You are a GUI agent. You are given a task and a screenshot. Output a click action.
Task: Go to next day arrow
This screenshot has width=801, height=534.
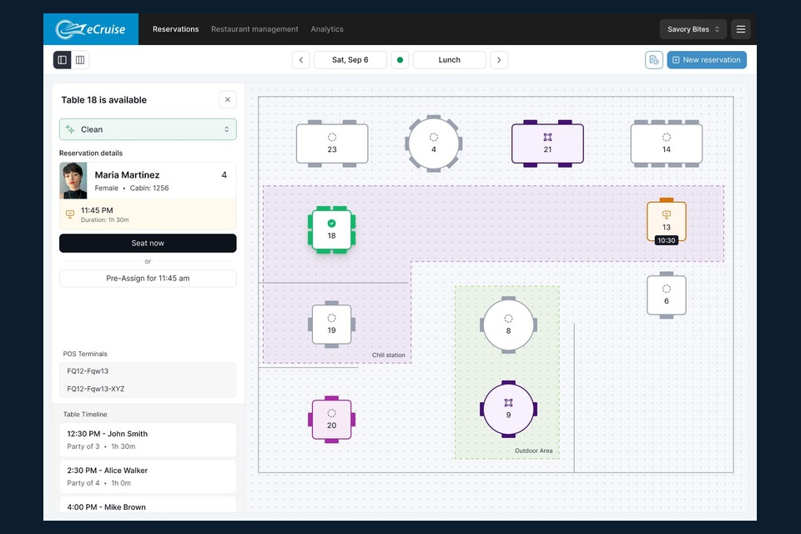tap(498, 60)
